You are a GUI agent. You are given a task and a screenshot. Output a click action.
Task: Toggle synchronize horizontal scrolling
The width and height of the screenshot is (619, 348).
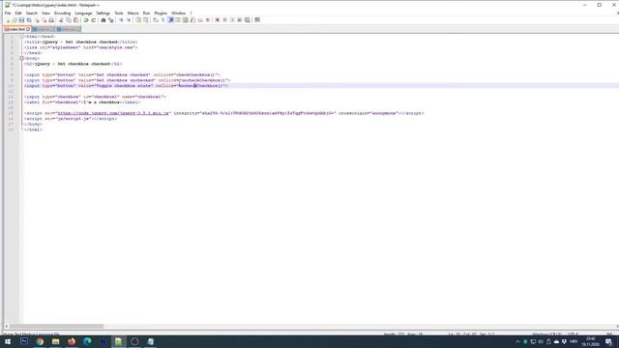[x=146, y=20]
